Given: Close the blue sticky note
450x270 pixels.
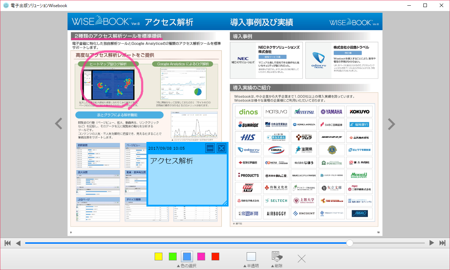Looking at the screenshot, I should click(x=221, y=148).
